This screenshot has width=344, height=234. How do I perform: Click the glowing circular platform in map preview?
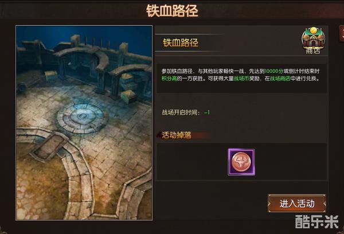pyautogui.click(x=83, y=118)
